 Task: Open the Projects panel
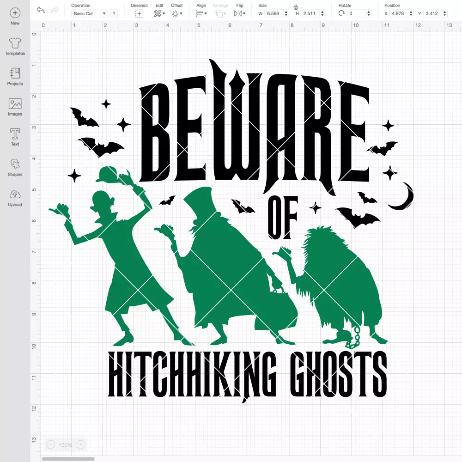(15, 77)
